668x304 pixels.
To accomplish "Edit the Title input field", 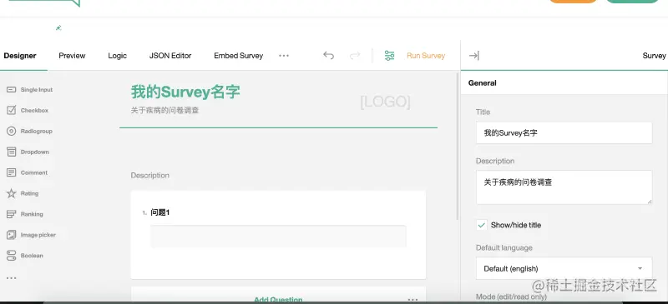I will point(564,132).
